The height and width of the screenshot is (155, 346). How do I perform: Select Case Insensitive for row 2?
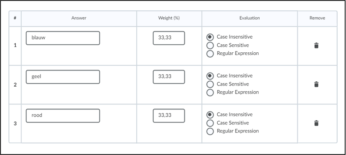(x=210, y=76)
